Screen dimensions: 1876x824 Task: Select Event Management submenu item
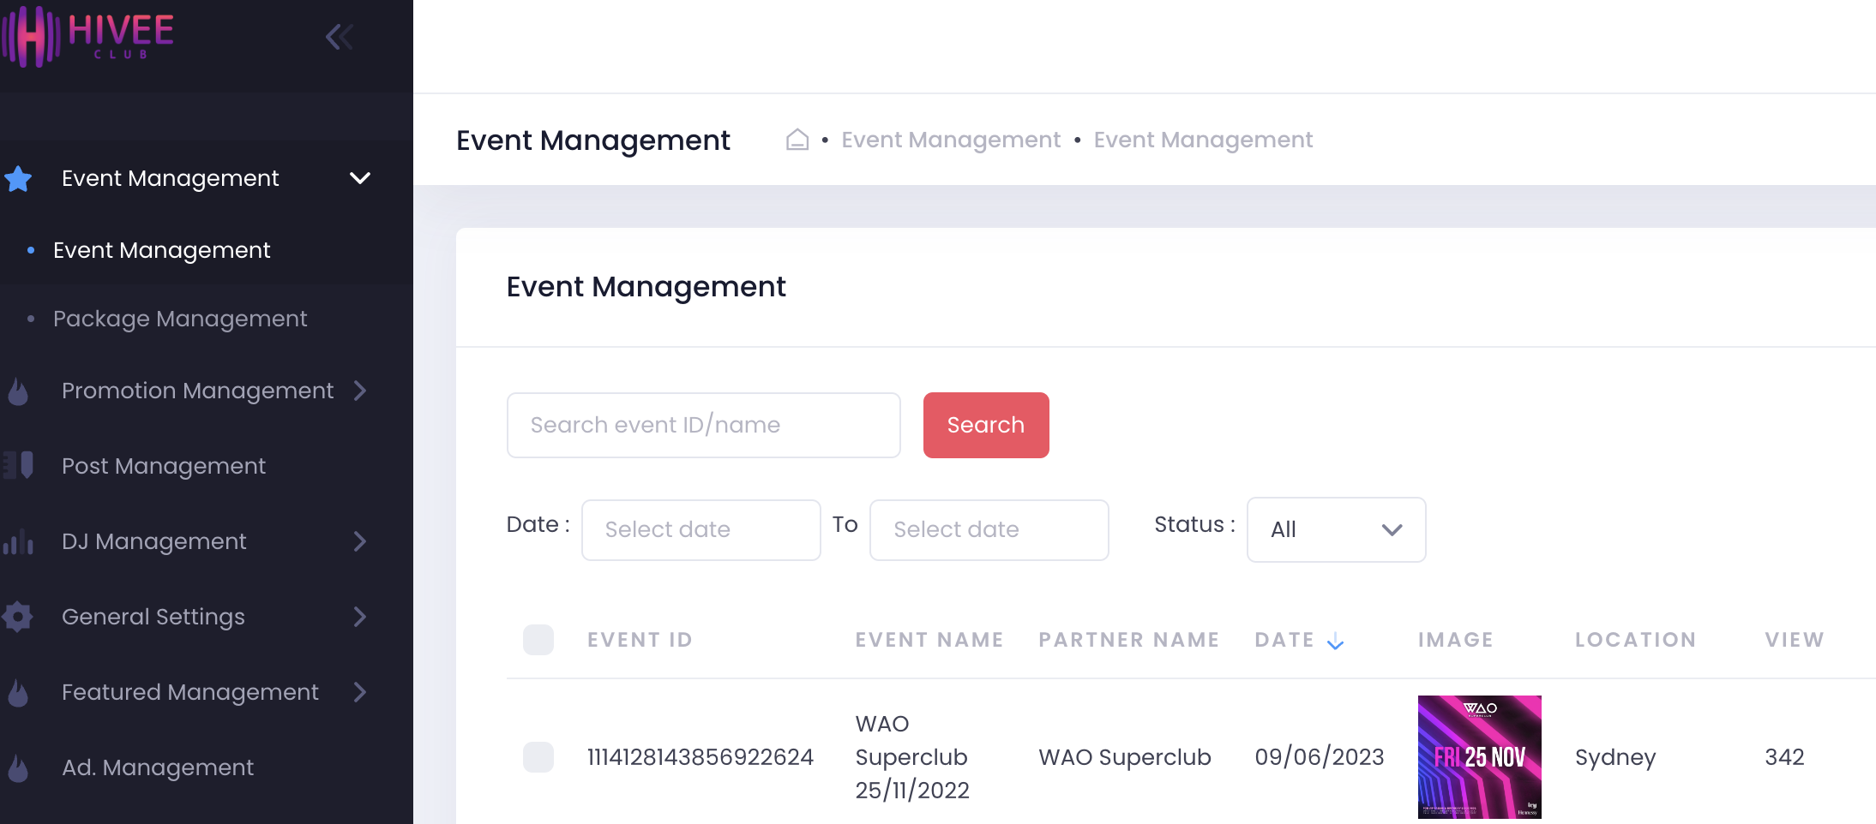tap(161, 250)
